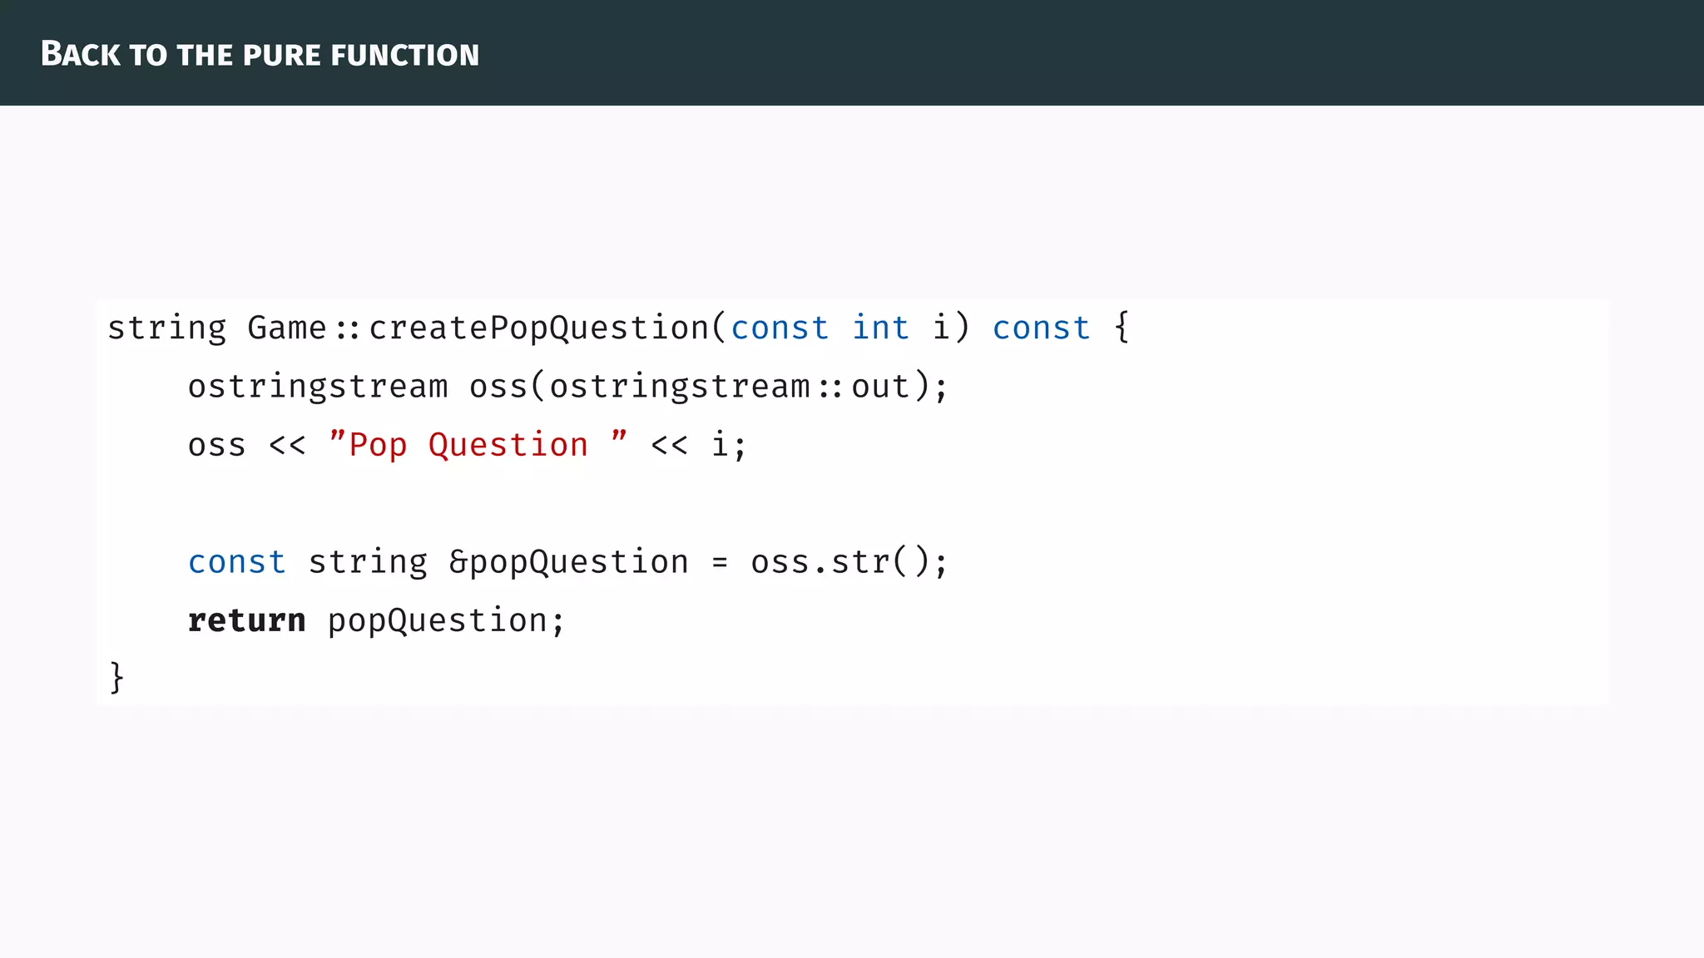Click 'oss' at start of the insertion line
The width and height of the screenshot is (1704, 958).
click(x=217, y=446)
